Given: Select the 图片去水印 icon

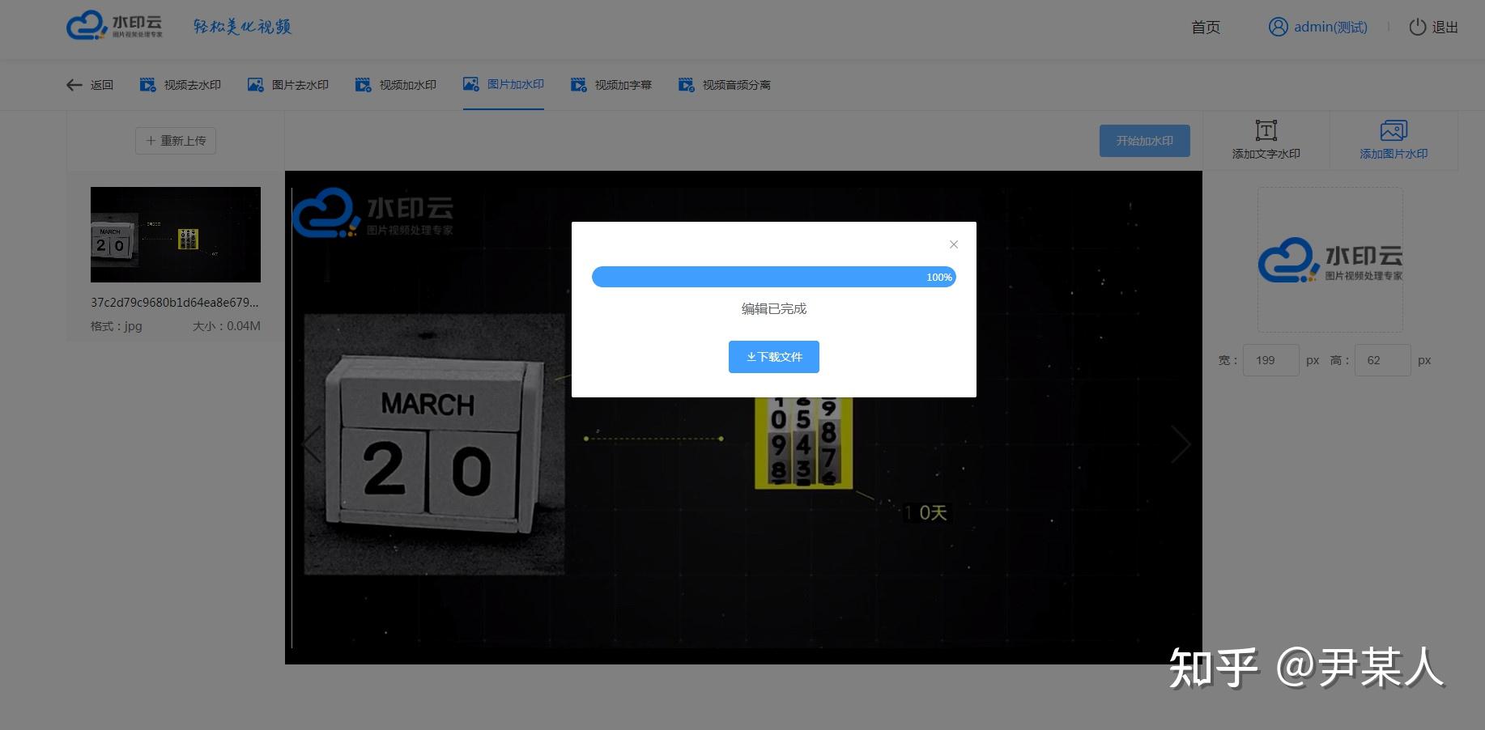Looking at the screenshot, I should point(255,85).
